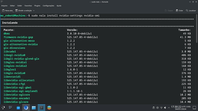Screen dimensions: 198x111
Task: Open the Favoritos menu
Action: click(x=28, y=6)
